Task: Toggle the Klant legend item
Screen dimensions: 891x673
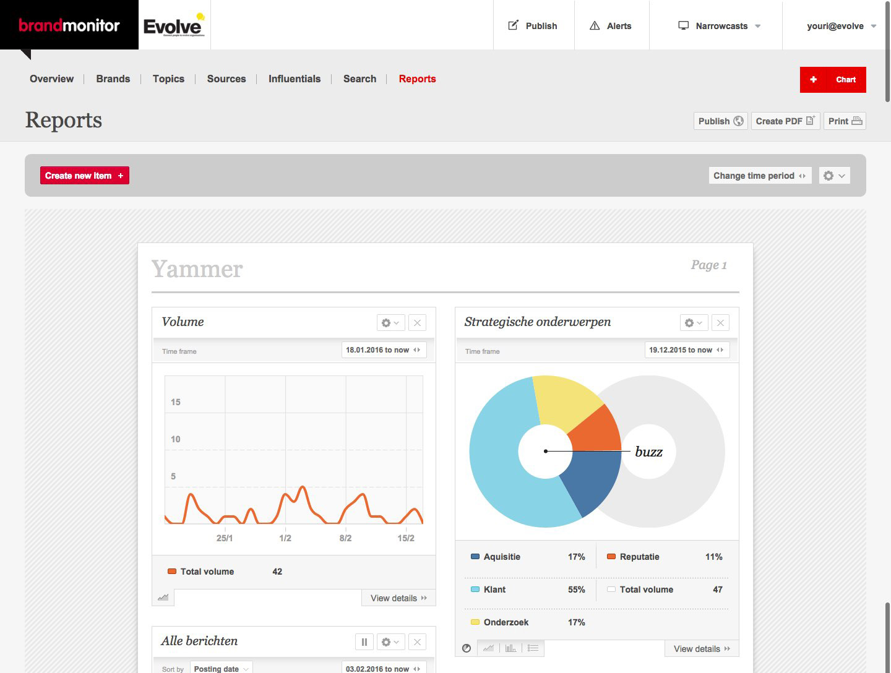Action: pyautogui.click(x=494, y=589)
